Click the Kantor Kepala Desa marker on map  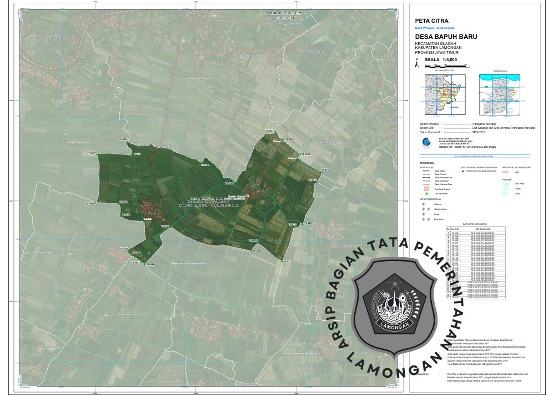248,196
